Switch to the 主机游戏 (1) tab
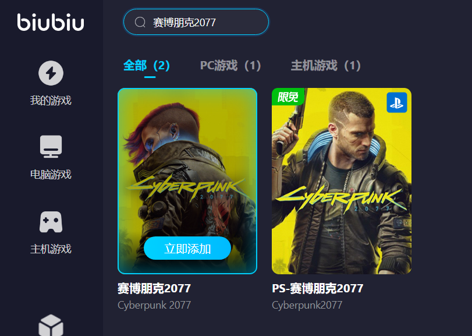Viewport: 472px width, 336px height. point(326,65)
